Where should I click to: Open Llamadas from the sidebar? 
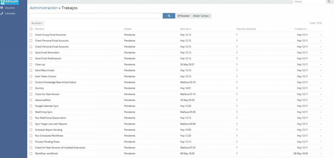pos(10,13)
